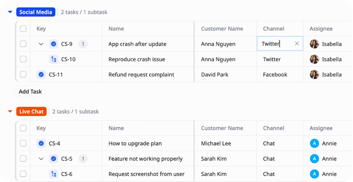Click Channel column header in Social Media
This screenshot has width=353, height=182.
(273, 28)
